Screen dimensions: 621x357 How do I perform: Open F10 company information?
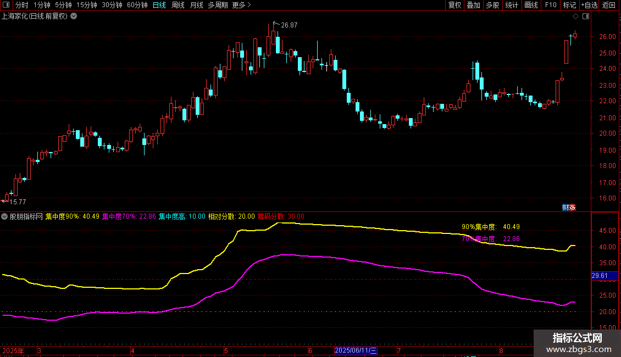point(551,5)
